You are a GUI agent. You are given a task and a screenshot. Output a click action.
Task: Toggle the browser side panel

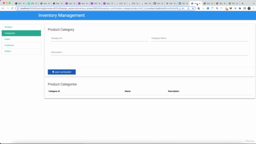(244, 8)
